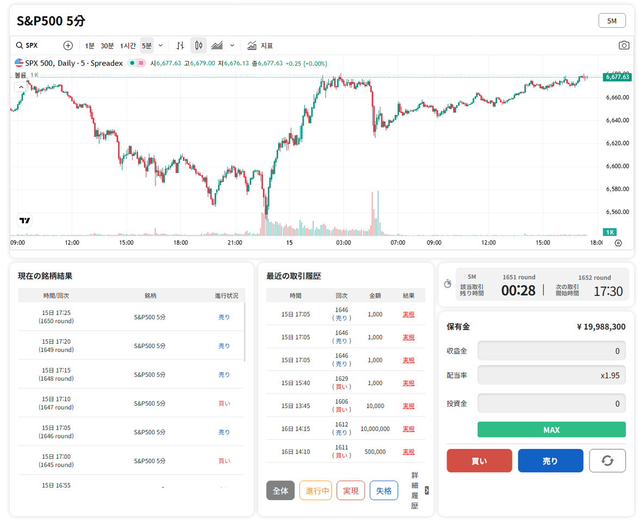Viewport: 639px width, 524px height.
Task: Toggle the 5분 interval on the chart
Action: (147, 46)
